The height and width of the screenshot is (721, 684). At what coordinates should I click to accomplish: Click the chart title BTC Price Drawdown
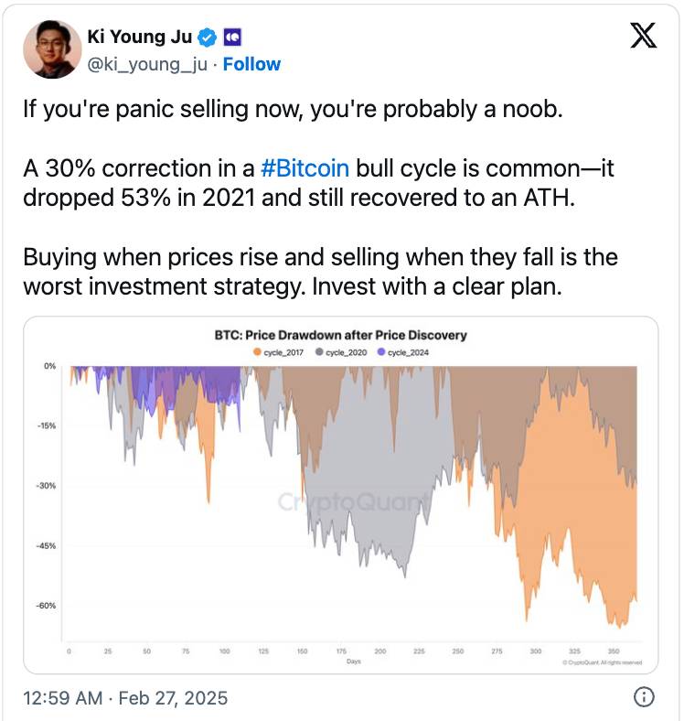[x=340, y=335]
